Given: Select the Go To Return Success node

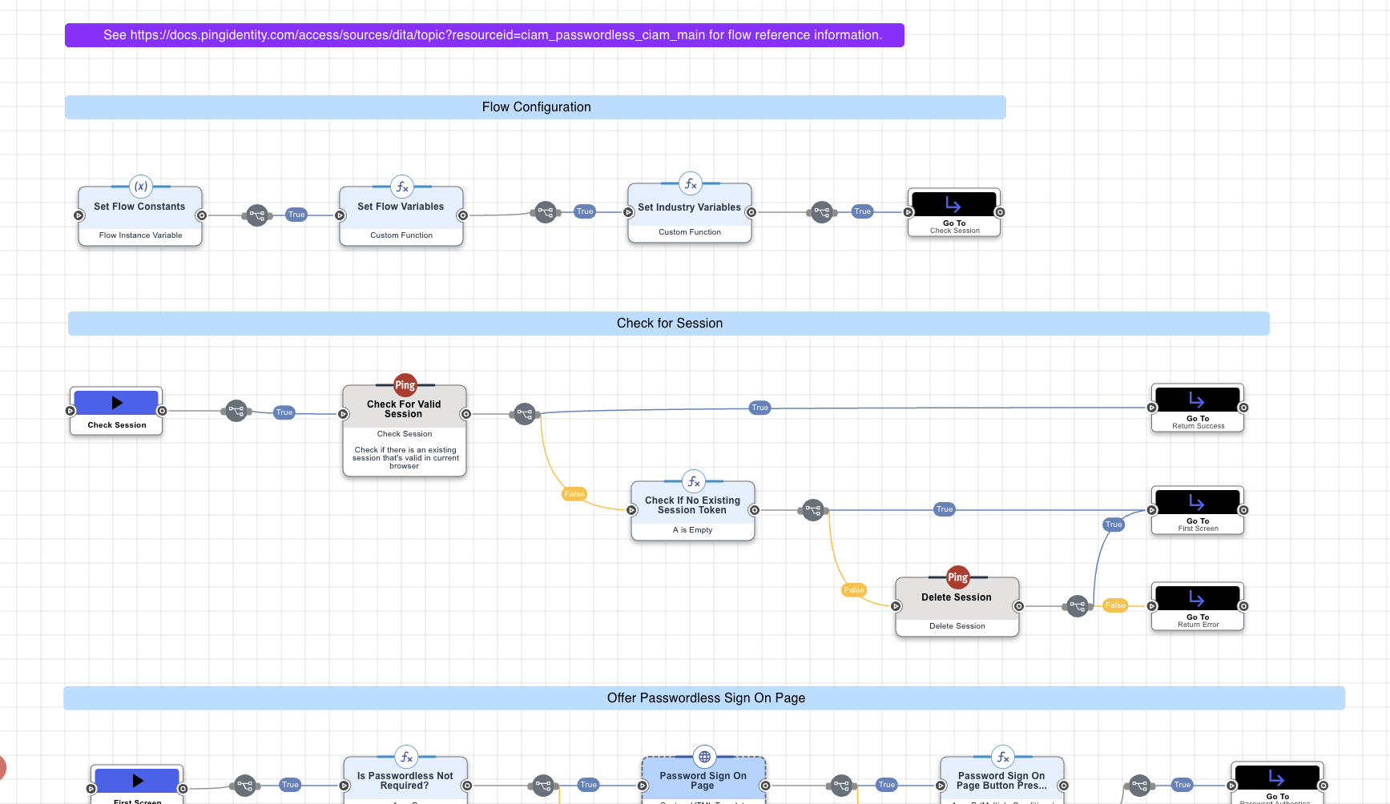Looking at the screenshot, I should click(1197, 408).
